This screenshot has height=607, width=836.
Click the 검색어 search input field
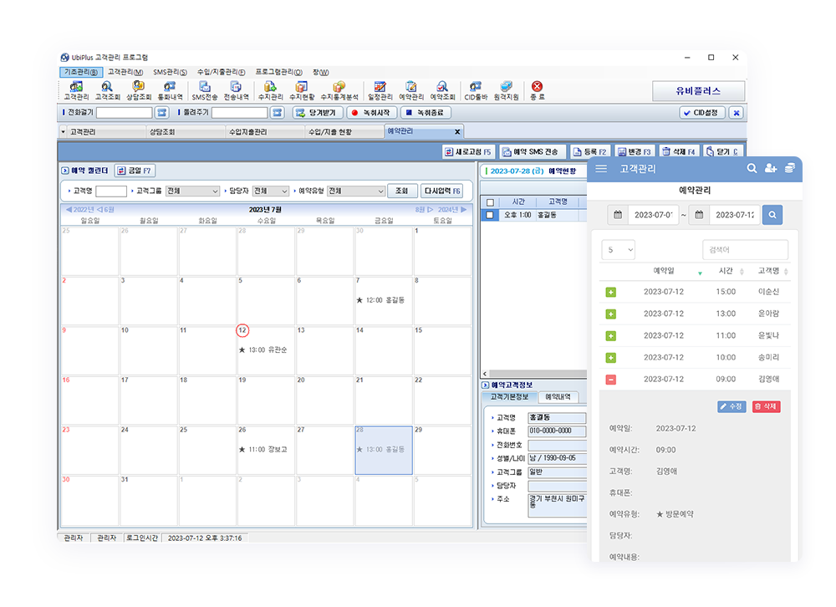[x=744, y=250]
